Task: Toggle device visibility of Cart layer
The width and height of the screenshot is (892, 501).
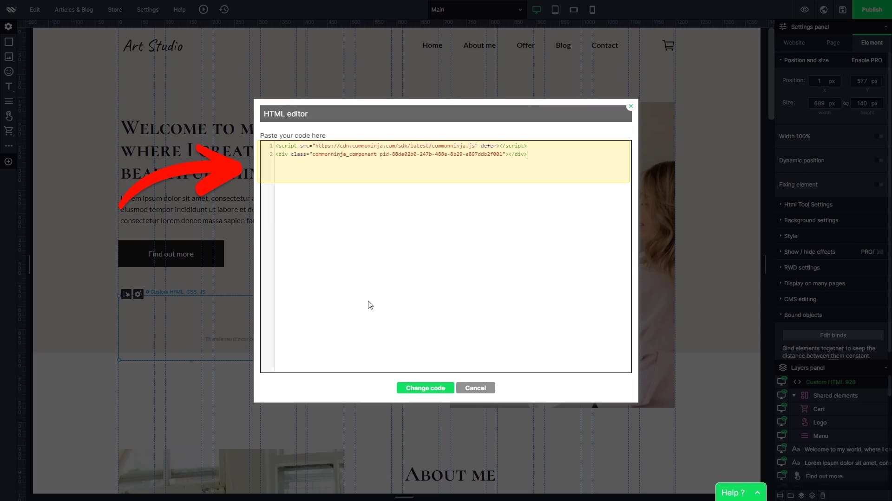Action: [782, 409]
